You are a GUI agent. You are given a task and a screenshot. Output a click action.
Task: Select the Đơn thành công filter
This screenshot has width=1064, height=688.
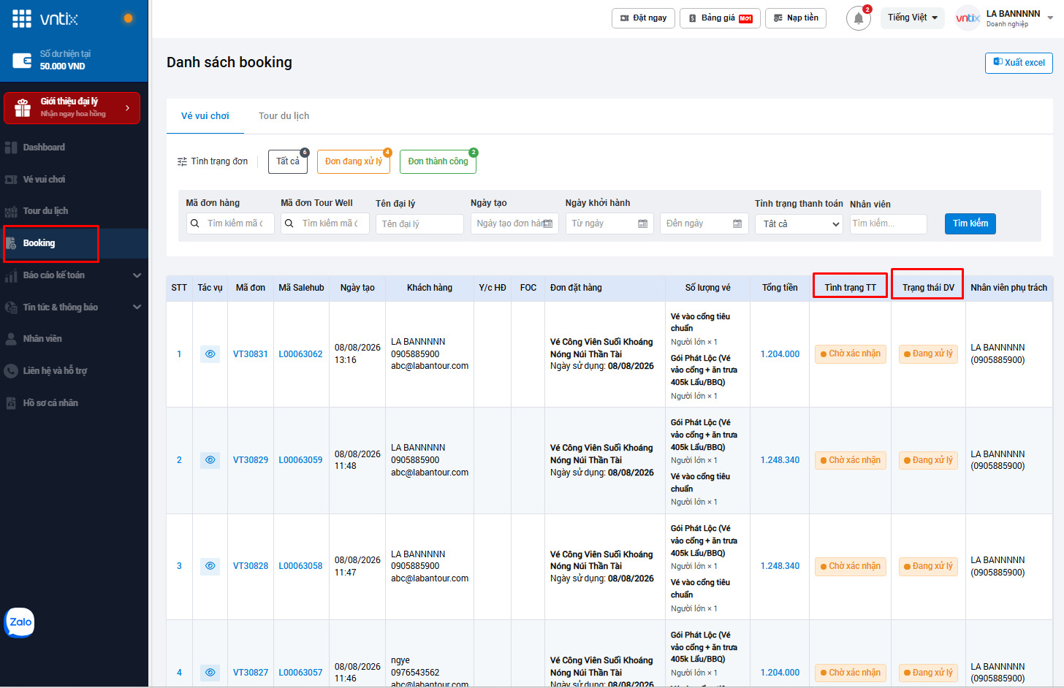pos(438,161)
